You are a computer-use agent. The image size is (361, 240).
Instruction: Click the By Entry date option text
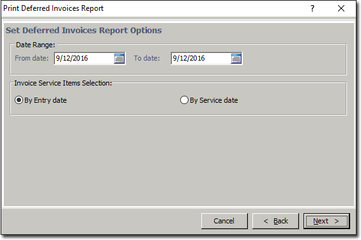tap(45, 100)
